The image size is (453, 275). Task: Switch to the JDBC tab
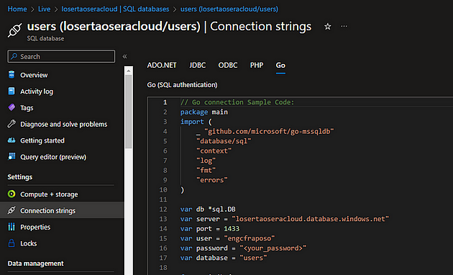click(198, 66)
